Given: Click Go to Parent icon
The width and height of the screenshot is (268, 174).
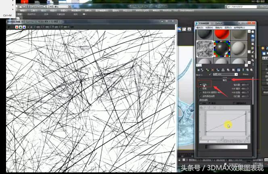Looking at the screenshot, I should pos(247,70).
